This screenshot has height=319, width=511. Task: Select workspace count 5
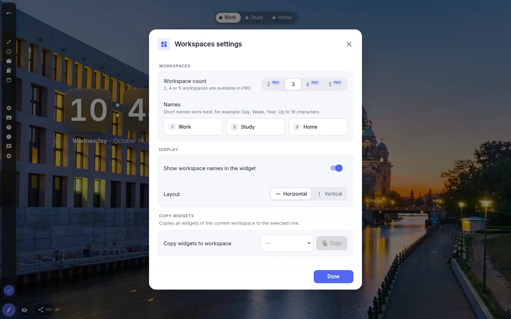click(335, 84)
